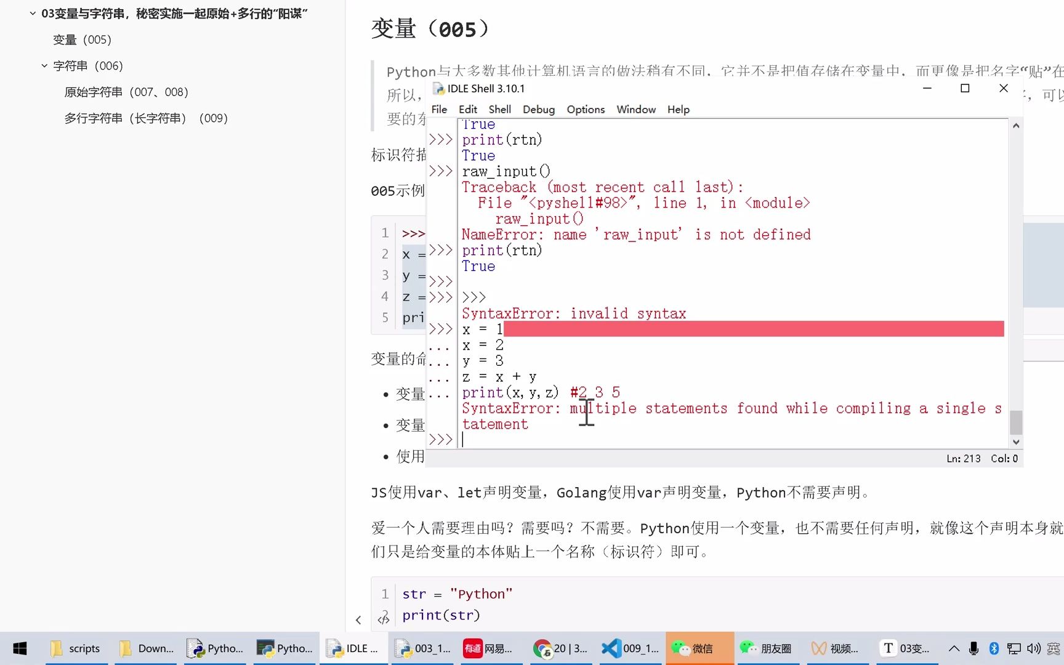Click the microphone tray icon
Viewport: 1064px width, 665px height.
click(973, 648)
